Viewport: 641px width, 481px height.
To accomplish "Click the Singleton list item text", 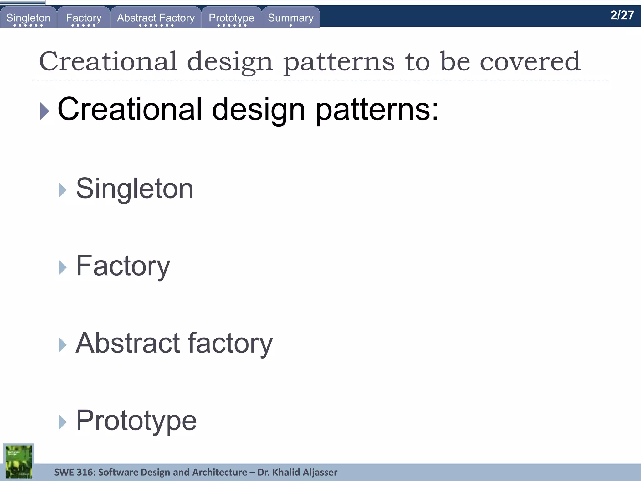I will pos(135,189).
